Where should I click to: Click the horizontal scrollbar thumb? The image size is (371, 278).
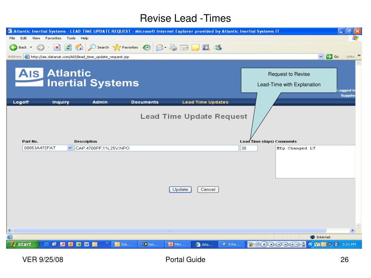169,230
